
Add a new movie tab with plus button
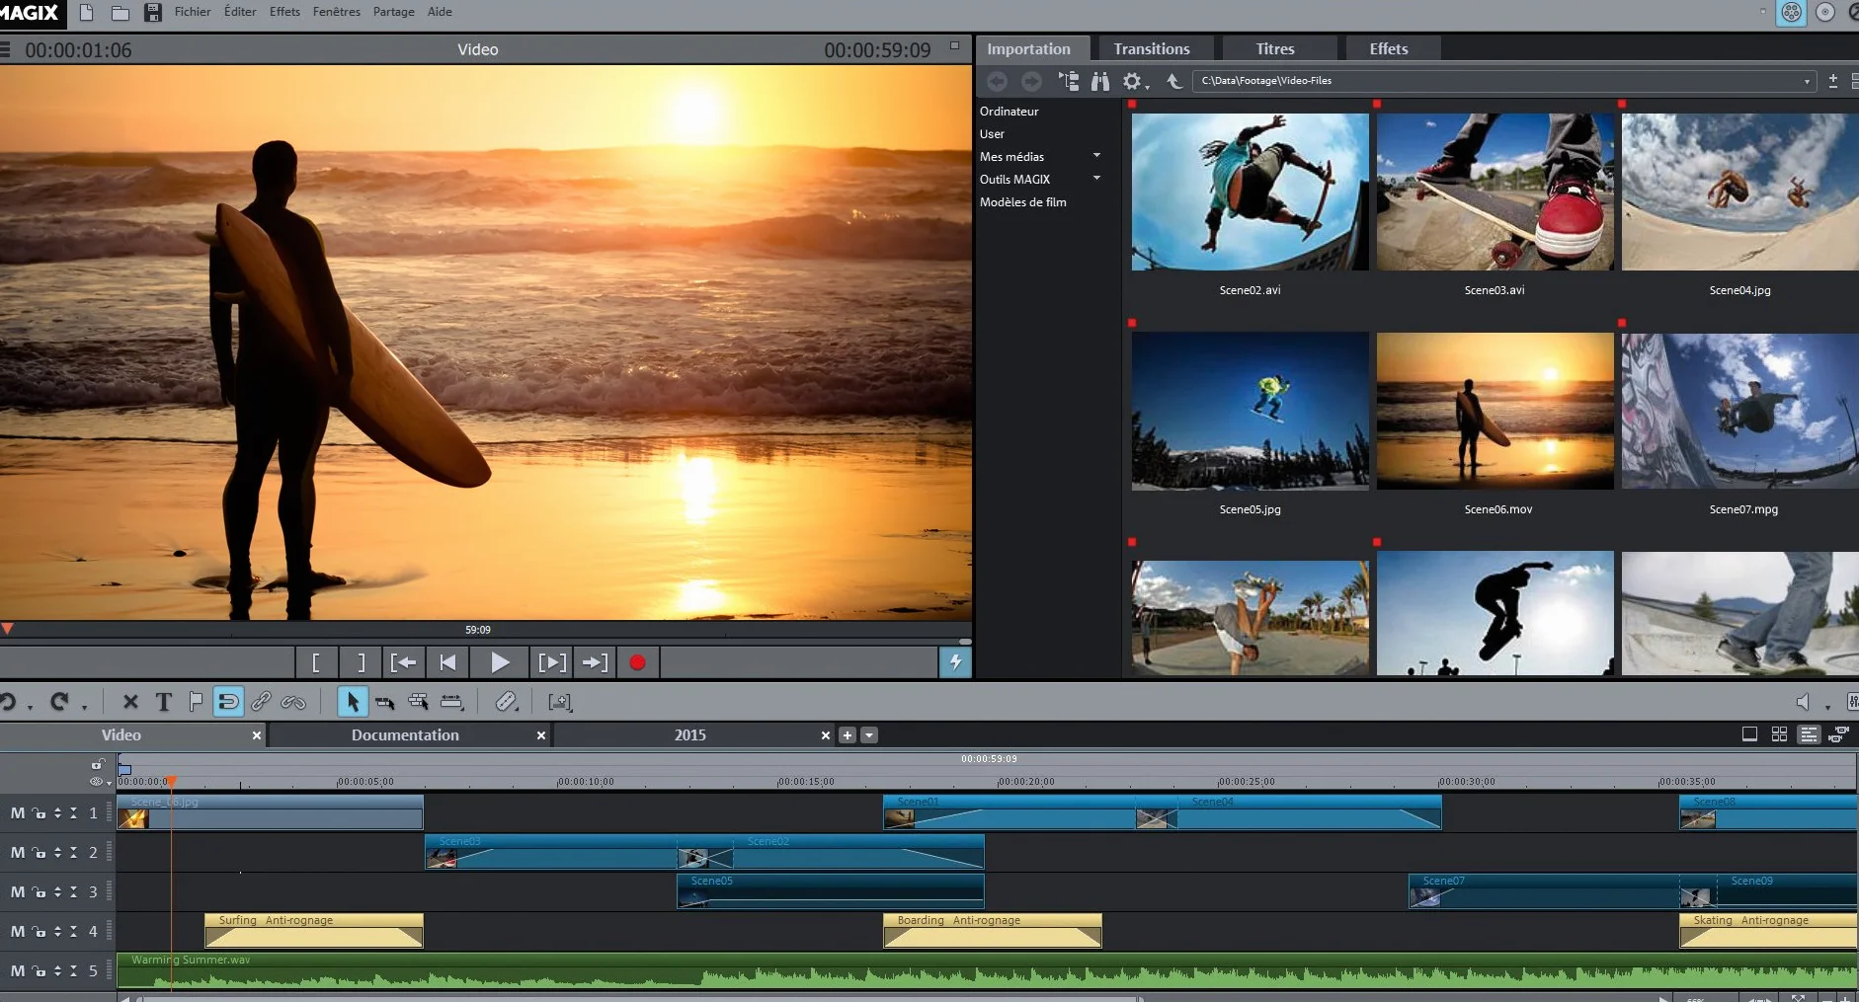click(x=848, y=735)
